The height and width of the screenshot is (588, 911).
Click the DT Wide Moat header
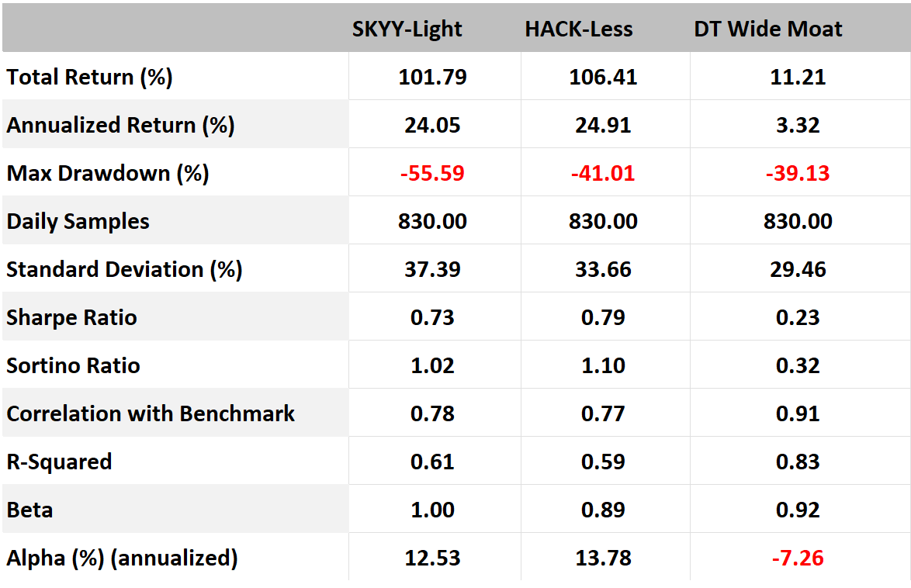pyautogui.click(x=767, y=29)
